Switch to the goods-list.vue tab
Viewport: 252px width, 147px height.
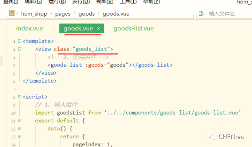click(134, 29)
